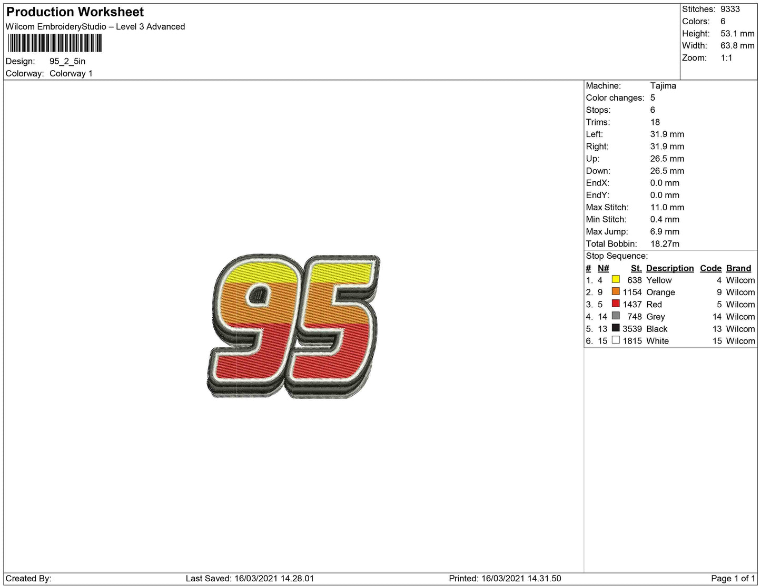This screenshot has height=586, width=761.
Task: Click the 'Page 1 of 1' footer text
Action: tap(733, 579)
